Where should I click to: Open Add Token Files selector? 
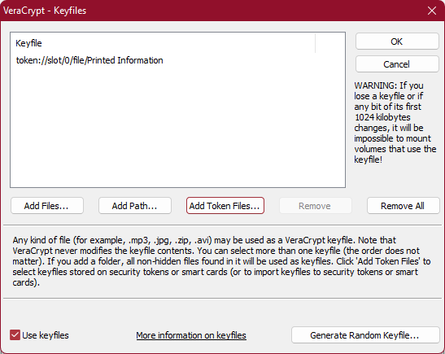[225, 206]
